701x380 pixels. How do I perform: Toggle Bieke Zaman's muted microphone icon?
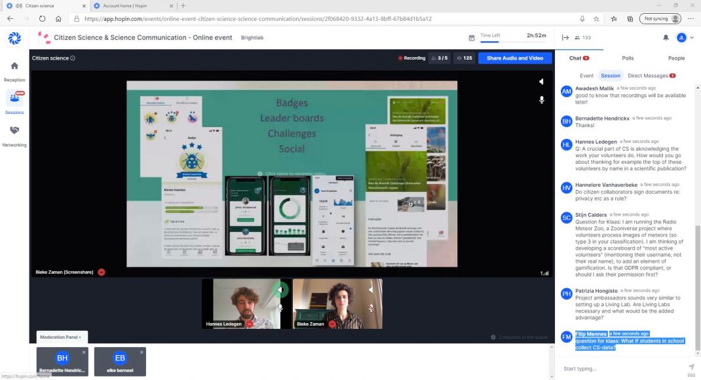[x=371, y=308]
